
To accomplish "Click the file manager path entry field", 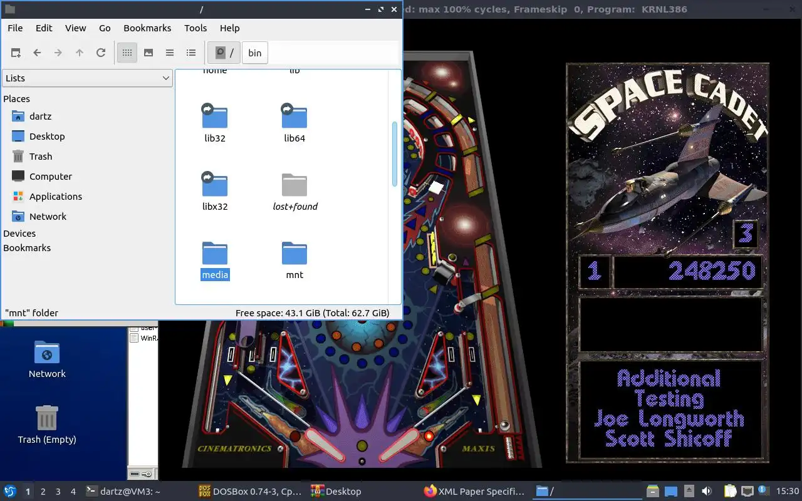I will coord(334,53).
